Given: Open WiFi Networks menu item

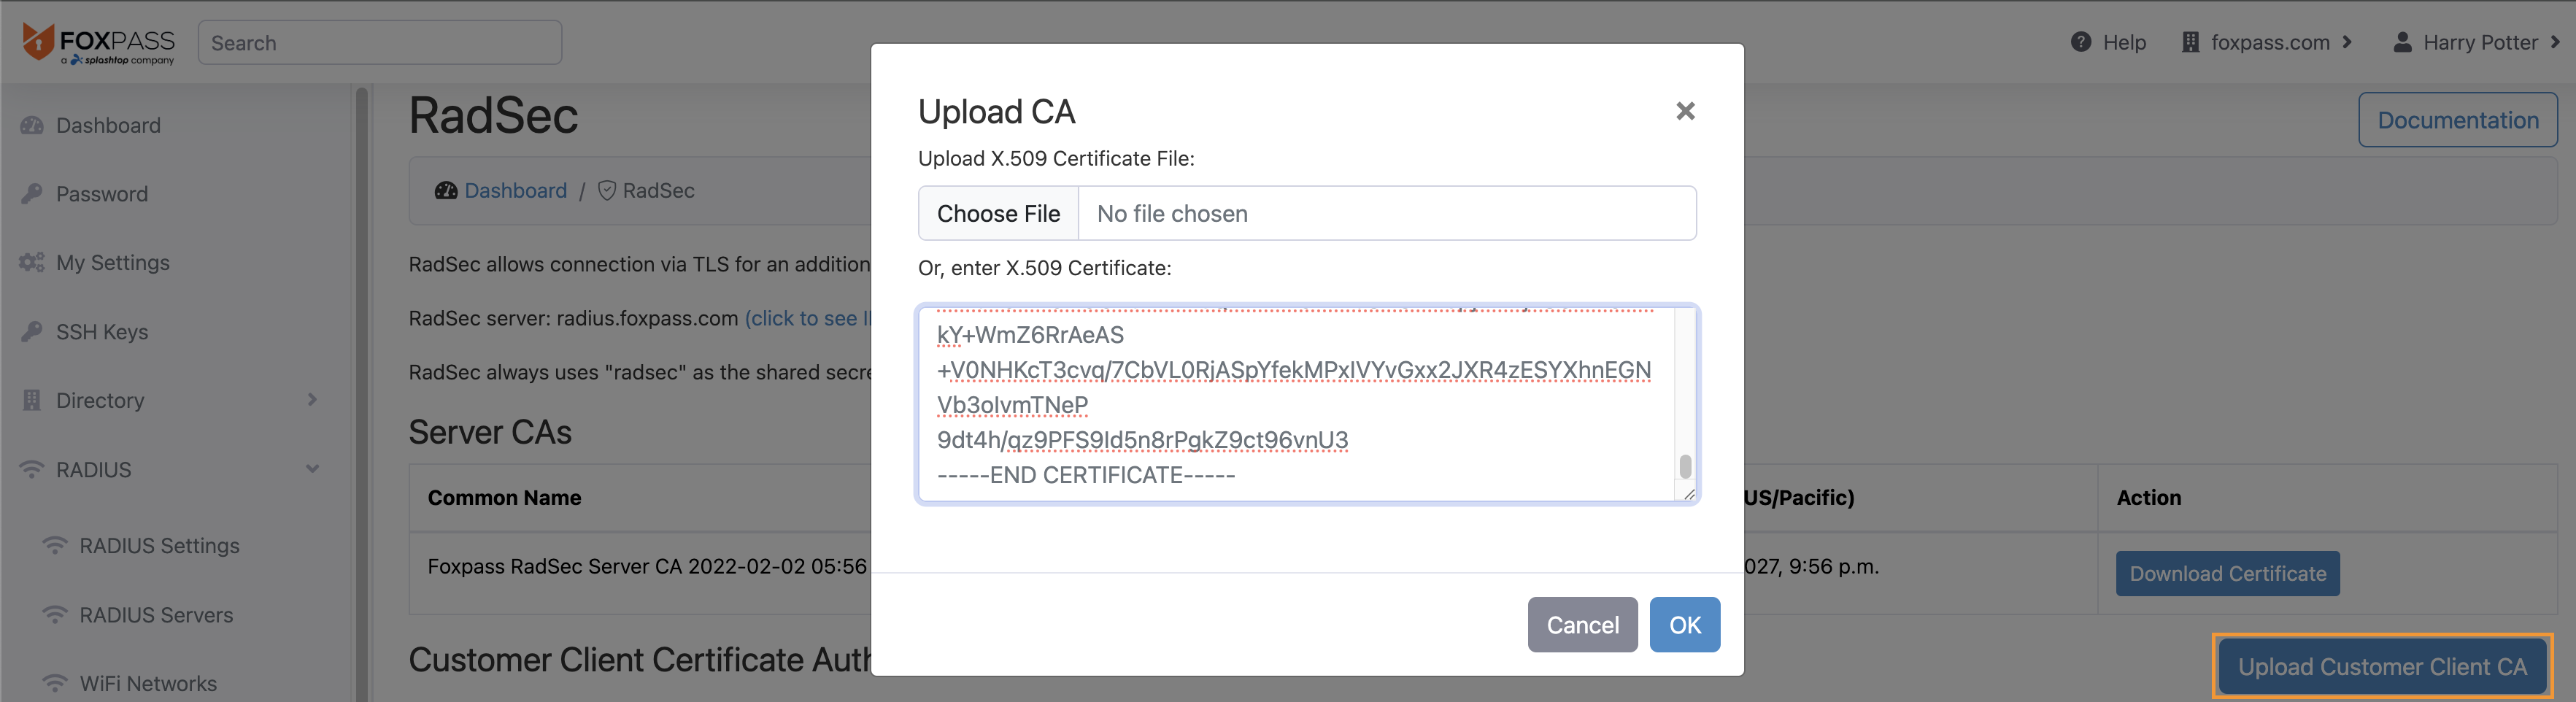Looking at the screenshot, I should [148, 683].
